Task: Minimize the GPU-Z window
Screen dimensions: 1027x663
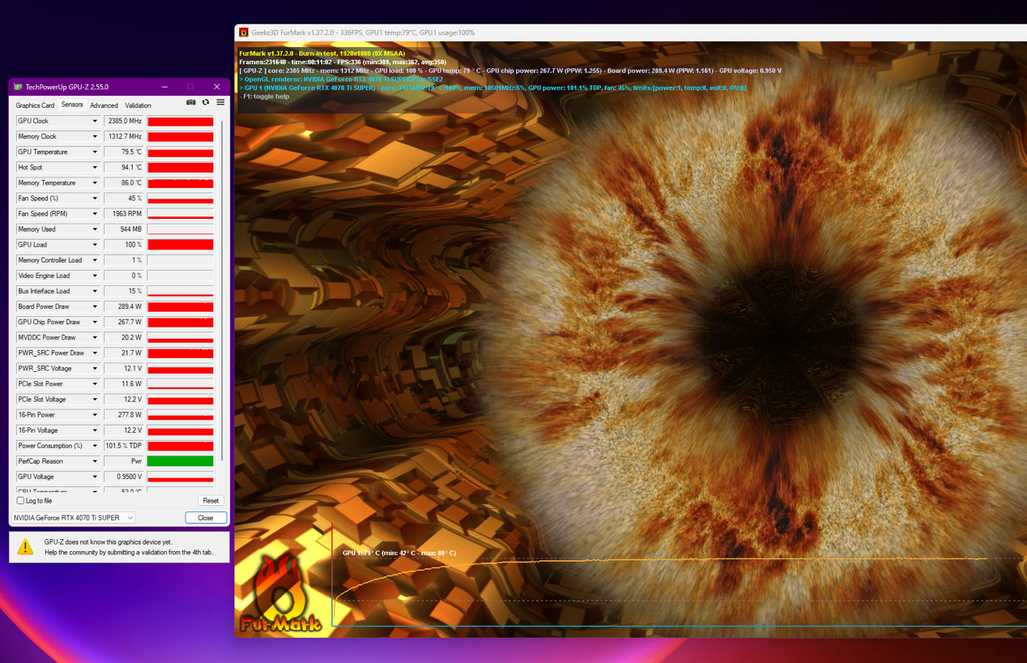Action: pyautogui.click(x=165, y=87)
